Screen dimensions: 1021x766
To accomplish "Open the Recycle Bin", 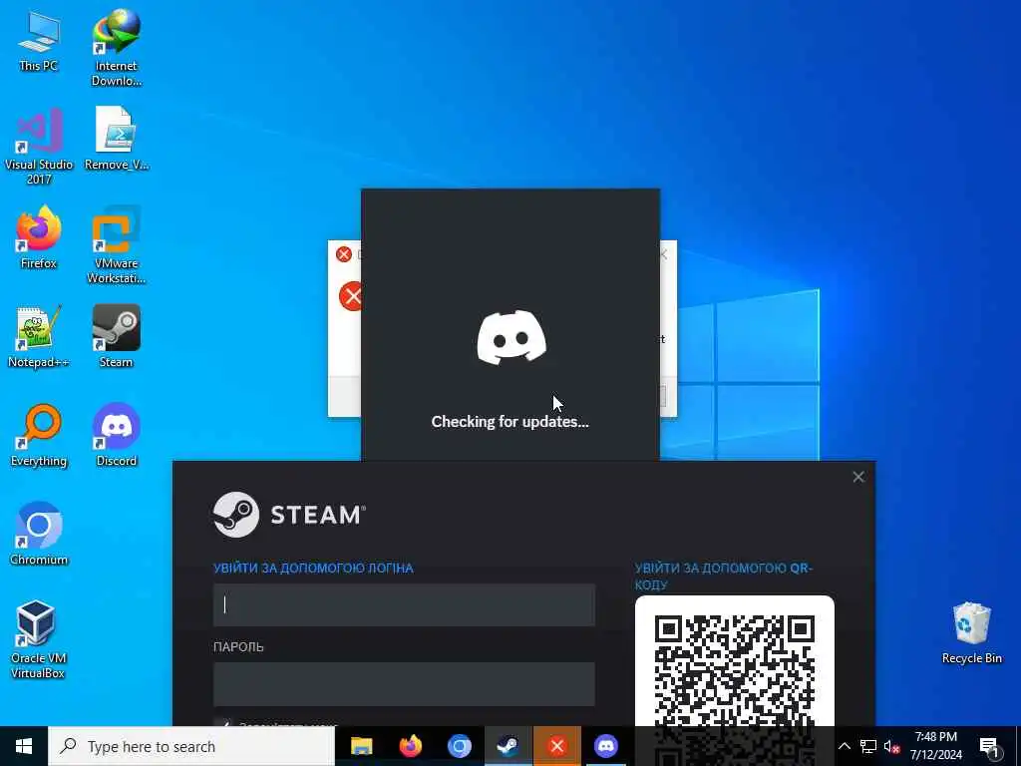I will click(x=971, y=633).
